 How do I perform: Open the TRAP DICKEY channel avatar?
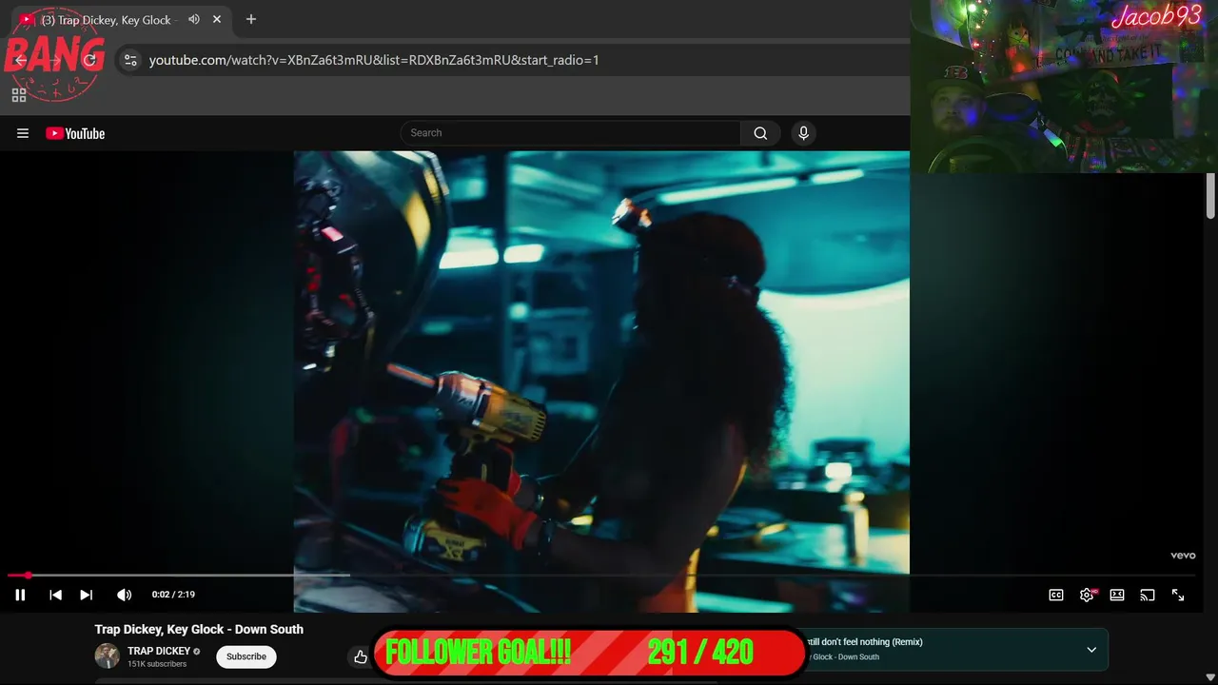point(107,656)
